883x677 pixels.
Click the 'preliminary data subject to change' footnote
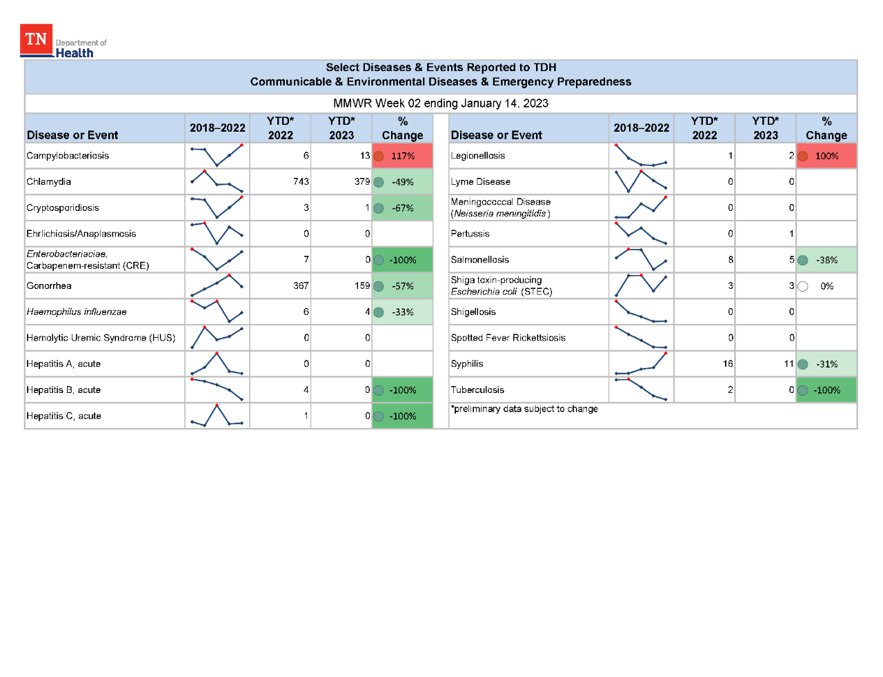point(524,409)
